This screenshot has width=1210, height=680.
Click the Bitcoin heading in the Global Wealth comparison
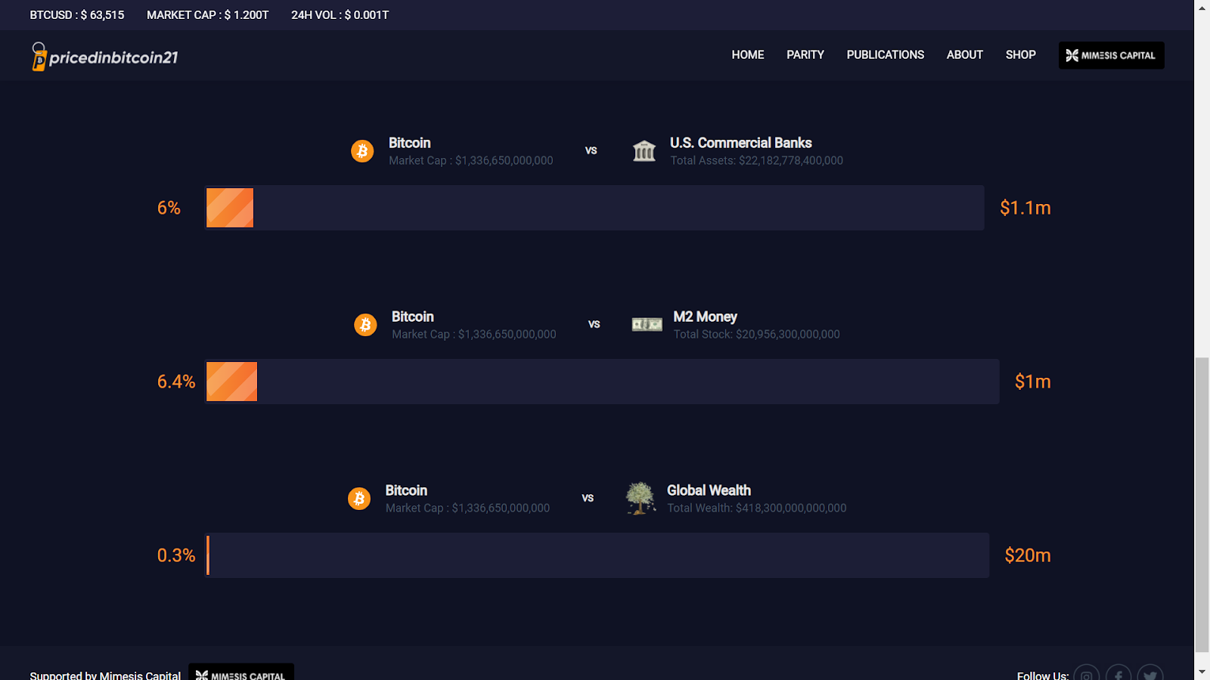point(407,490)
